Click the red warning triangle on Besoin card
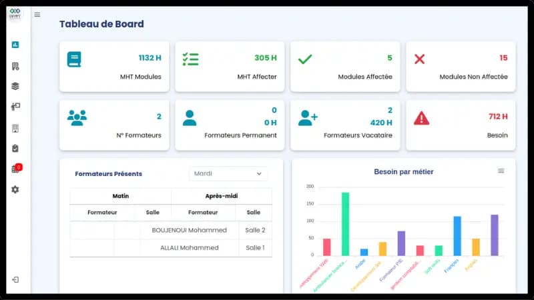 421,118
